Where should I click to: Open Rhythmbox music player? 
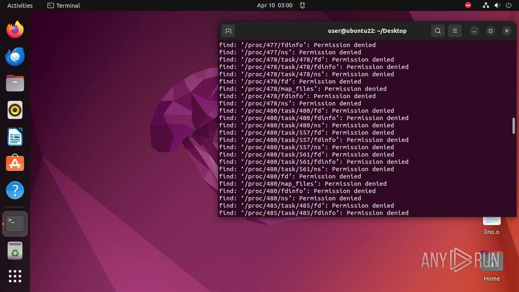pyautogui.click(x=15, y=110)
